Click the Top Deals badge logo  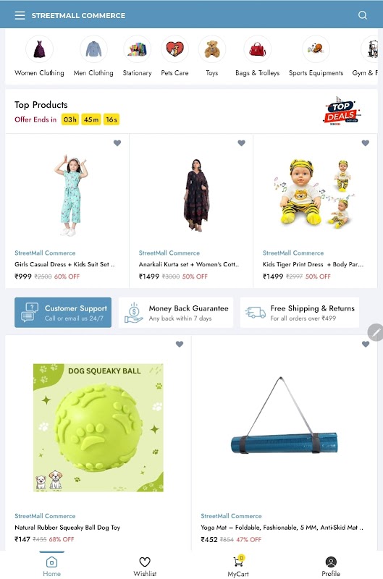pyautogui.click(x=342, y=111)
